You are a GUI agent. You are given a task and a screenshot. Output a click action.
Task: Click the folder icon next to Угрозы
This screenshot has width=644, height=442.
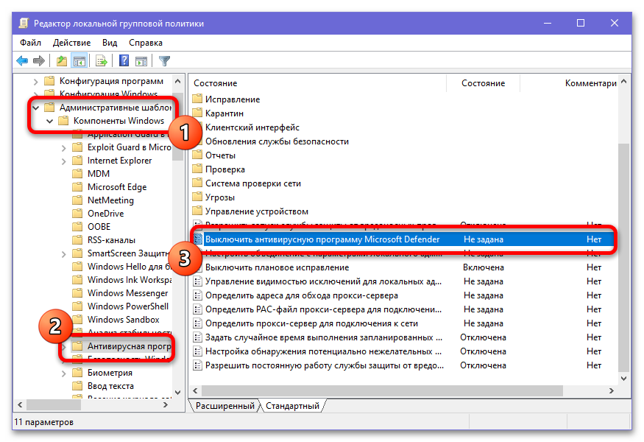[197, 197]
